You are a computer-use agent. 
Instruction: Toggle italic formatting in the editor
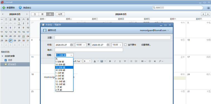(x=115, y=61)
